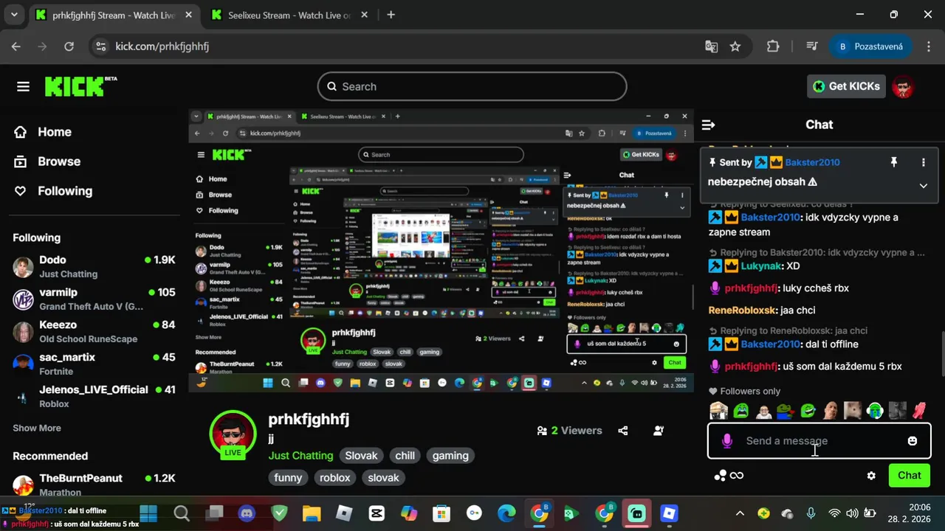Viewport: 945px width, 531px height.
Task: Open Microsoft Edge from the taskbar
Action: 506,513
